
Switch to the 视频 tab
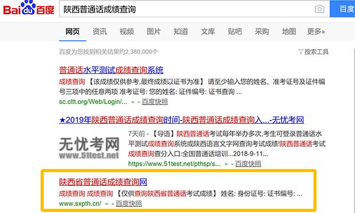(x=127, y=31)
